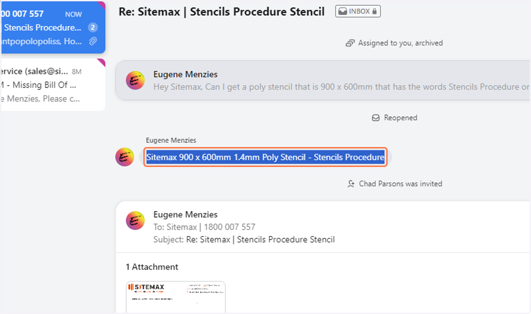Expand the collapsed Eugene Menzies message
Image resolution: width=531 pixels, height=314 pixels.
(x=323, y=80)
